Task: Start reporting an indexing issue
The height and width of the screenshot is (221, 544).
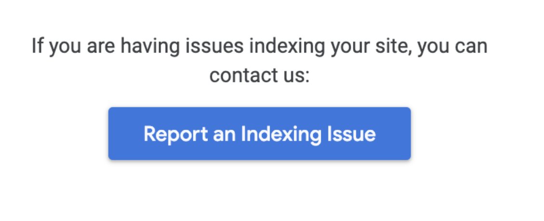Action: (259, 134)
